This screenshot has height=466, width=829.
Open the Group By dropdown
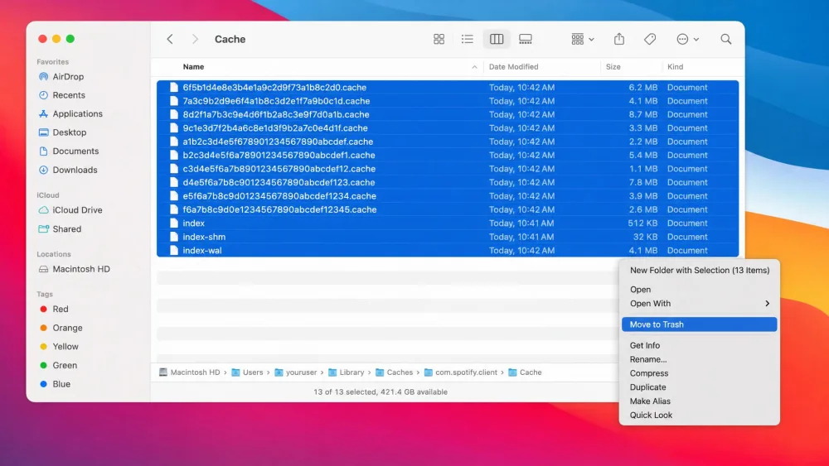(x=583, y=39)
